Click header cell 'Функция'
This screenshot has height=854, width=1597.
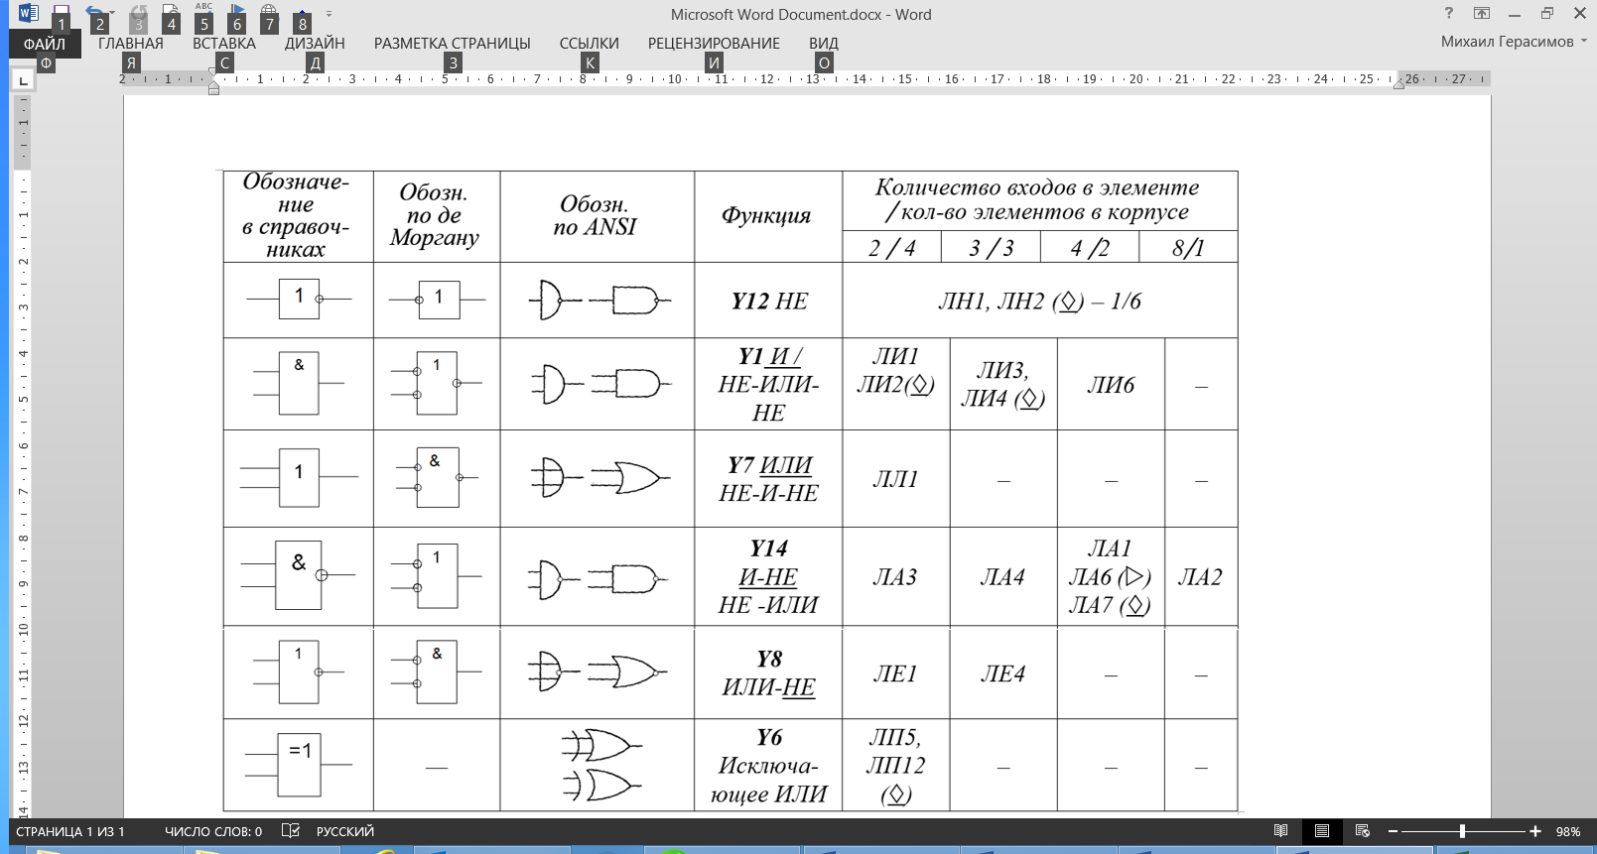click(767, 216)
